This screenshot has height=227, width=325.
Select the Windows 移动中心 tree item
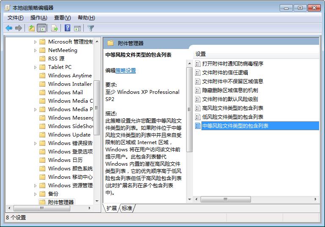(x=70, y=177)
